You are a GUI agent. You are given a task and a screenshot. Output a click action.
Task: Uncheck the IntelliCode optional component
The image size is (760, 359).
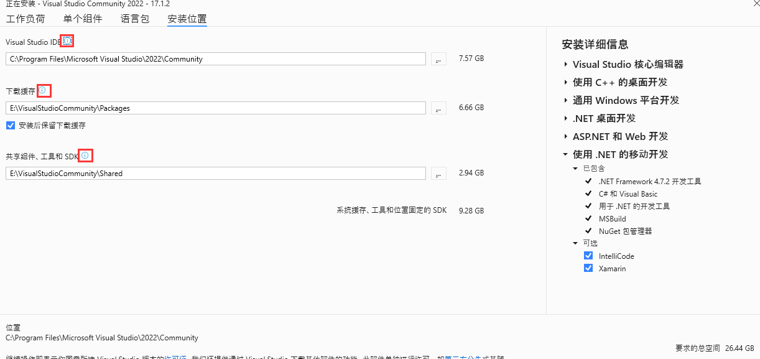[588, 256]
